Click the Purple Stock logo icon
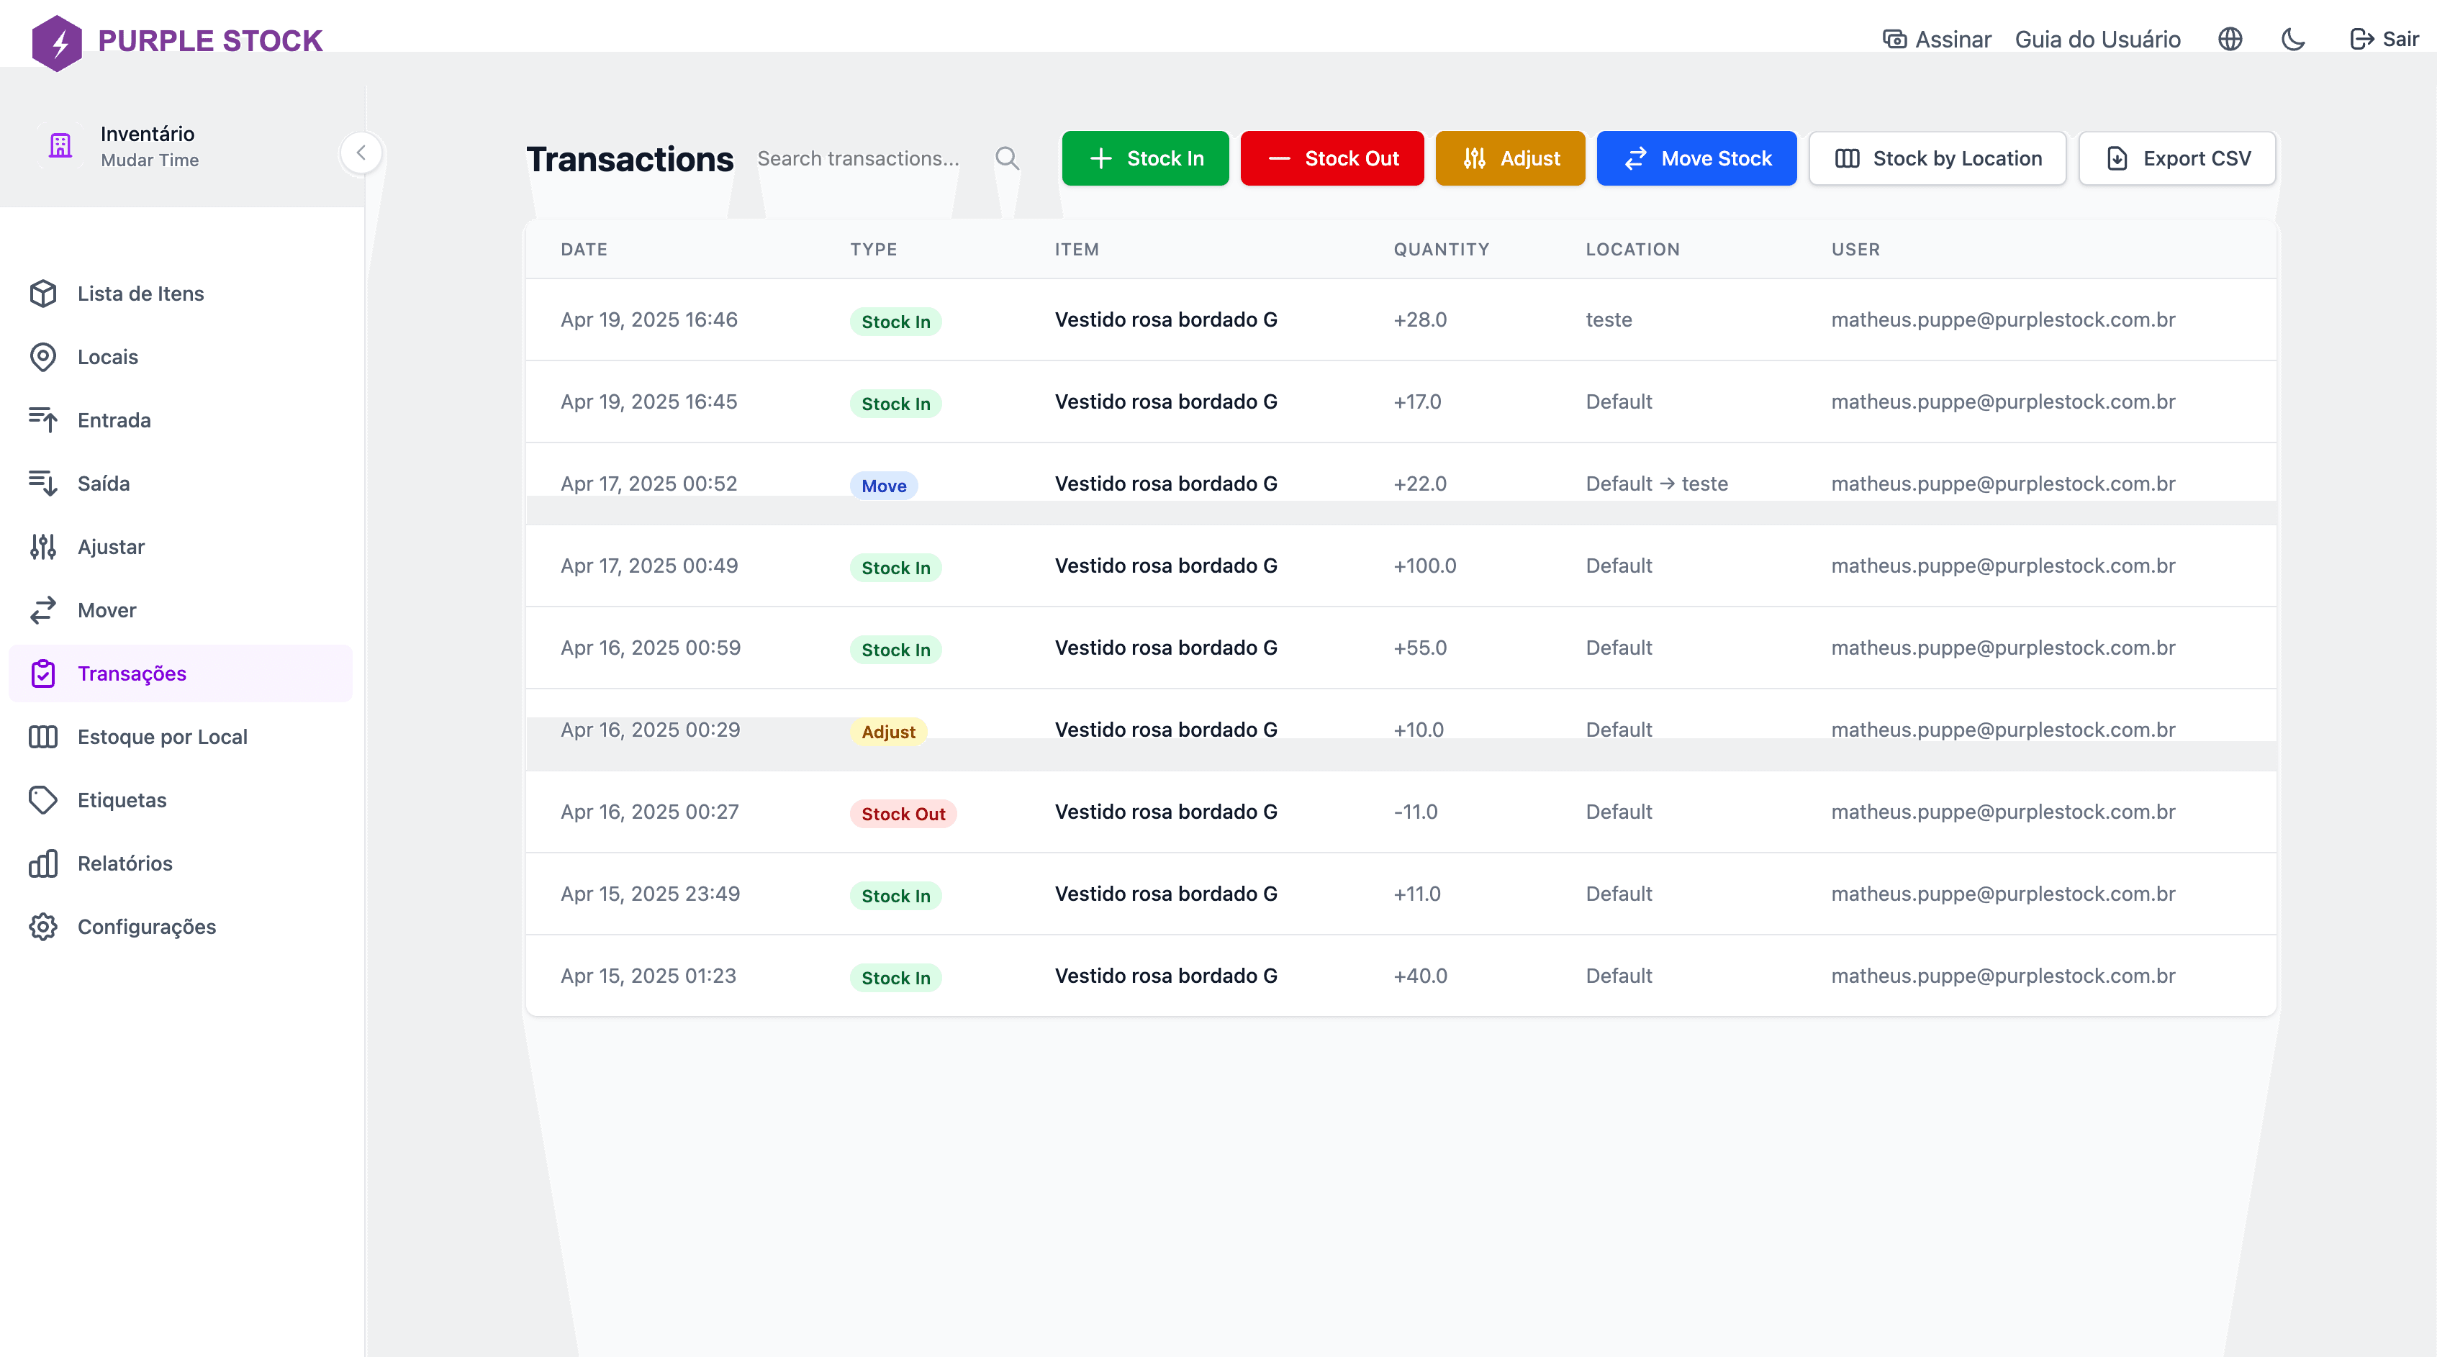 pos(57,42)
